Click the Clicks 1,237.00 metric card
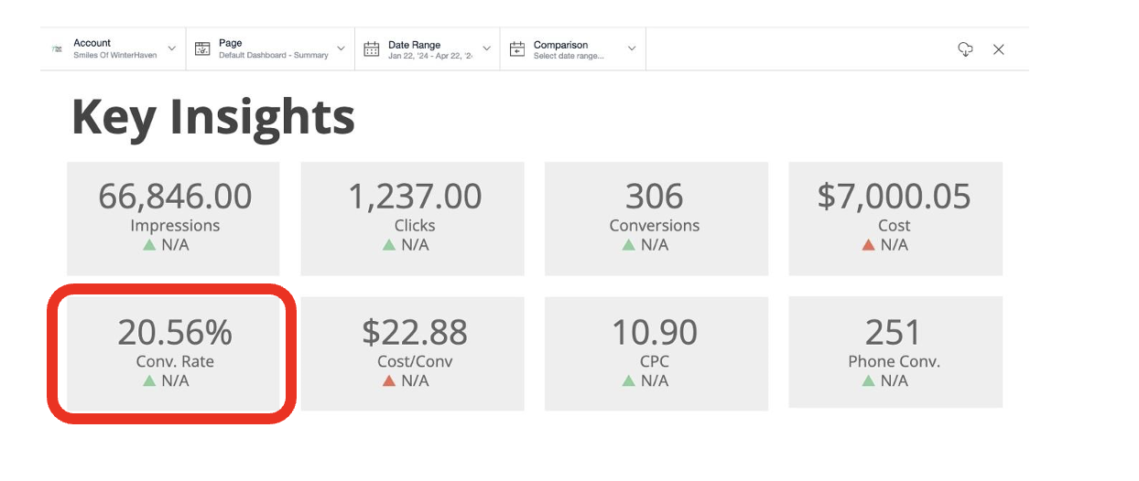 point(413,219)
